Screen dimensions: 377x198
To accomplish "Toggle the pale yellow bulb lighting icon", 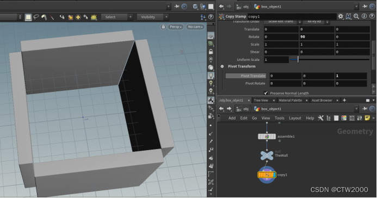I will pos(211,83).
